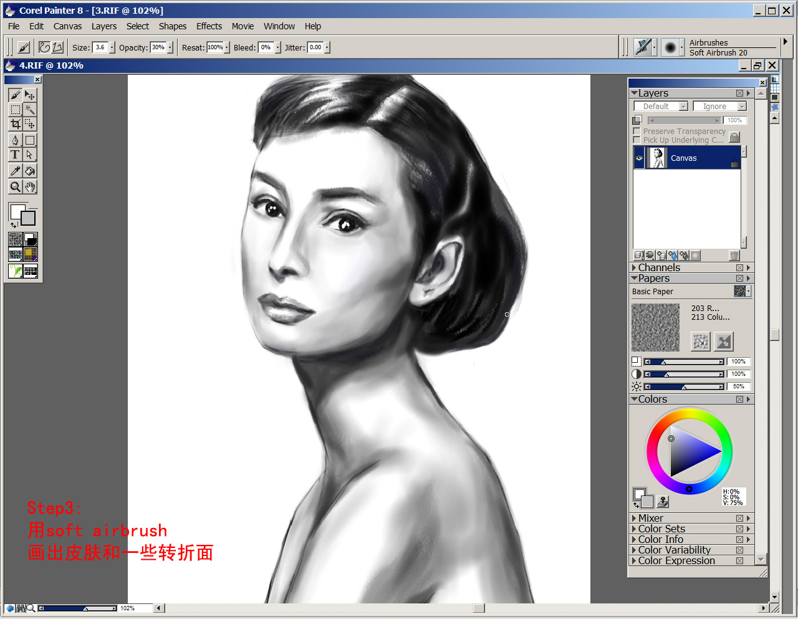The width and height of the screenshot is (798, 619).
Task: Toggle Pick Up Underlying Color checkbox
Action: click(637, 140)
